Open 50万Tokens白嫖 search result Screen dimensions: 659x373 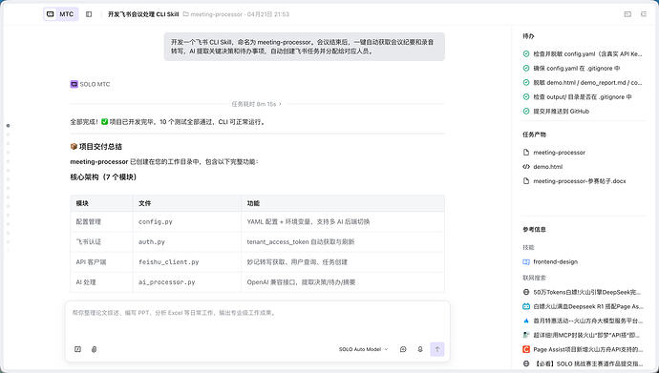587,292
